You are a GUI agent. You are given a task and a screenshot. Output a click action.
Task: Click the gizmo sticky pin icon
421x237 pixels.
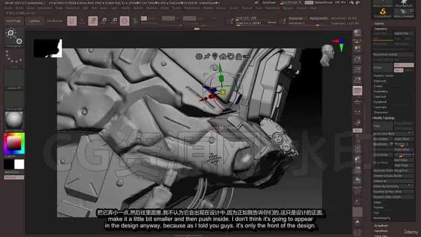(x=207, y=56)
